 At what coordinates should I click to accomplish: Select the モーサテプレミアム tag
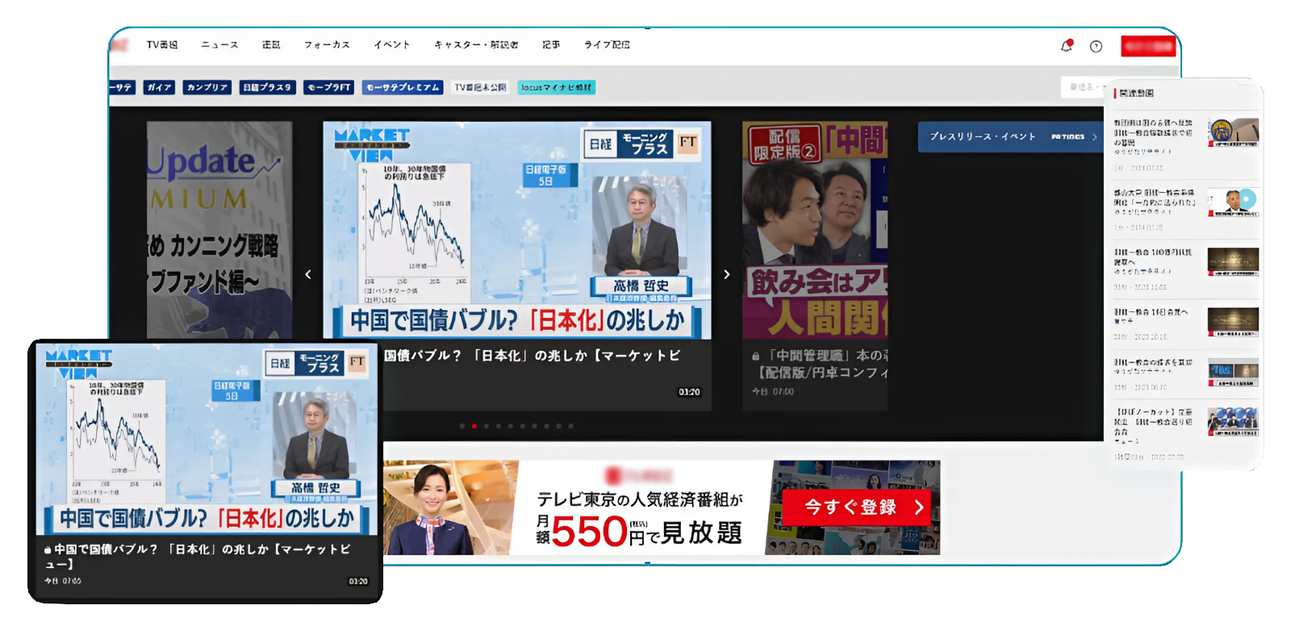pos(403,87)
